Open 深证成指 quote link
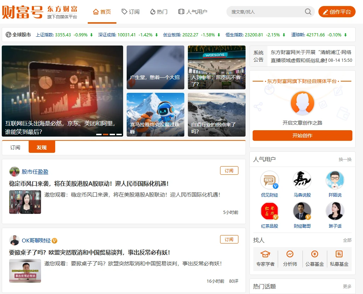Screen dimensions: 363x294 tap(128, 35)
